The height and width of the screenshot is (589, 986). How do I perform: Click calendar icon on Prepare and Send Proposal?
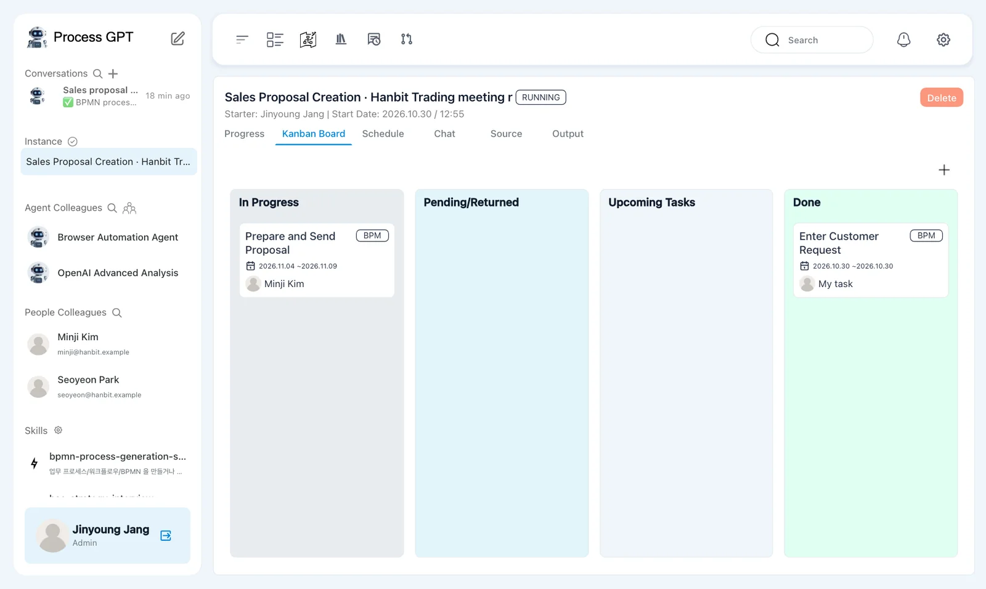(x=250, y=266)
